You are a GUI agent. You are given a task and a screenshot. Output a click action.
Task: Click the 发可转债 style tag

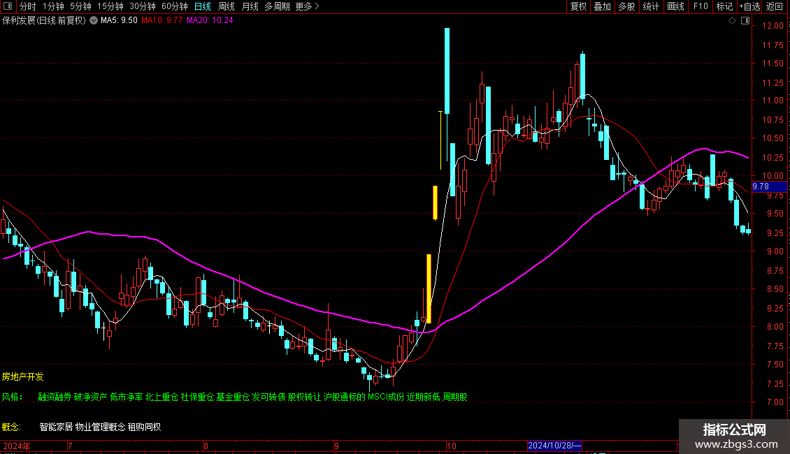(x=269, y=397)
